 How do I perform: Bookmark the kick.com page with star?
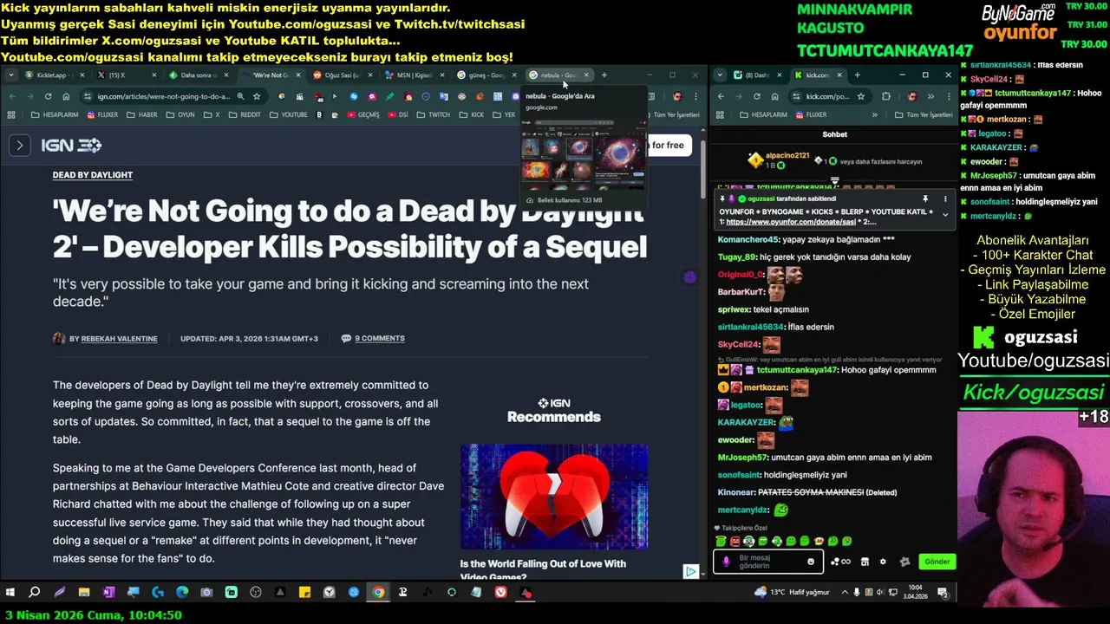[860, 96]
